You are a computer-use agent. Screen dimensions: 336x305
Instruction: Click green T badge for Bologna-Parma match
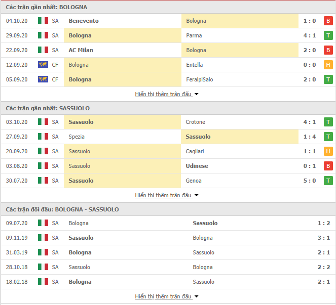coord(328,35)
